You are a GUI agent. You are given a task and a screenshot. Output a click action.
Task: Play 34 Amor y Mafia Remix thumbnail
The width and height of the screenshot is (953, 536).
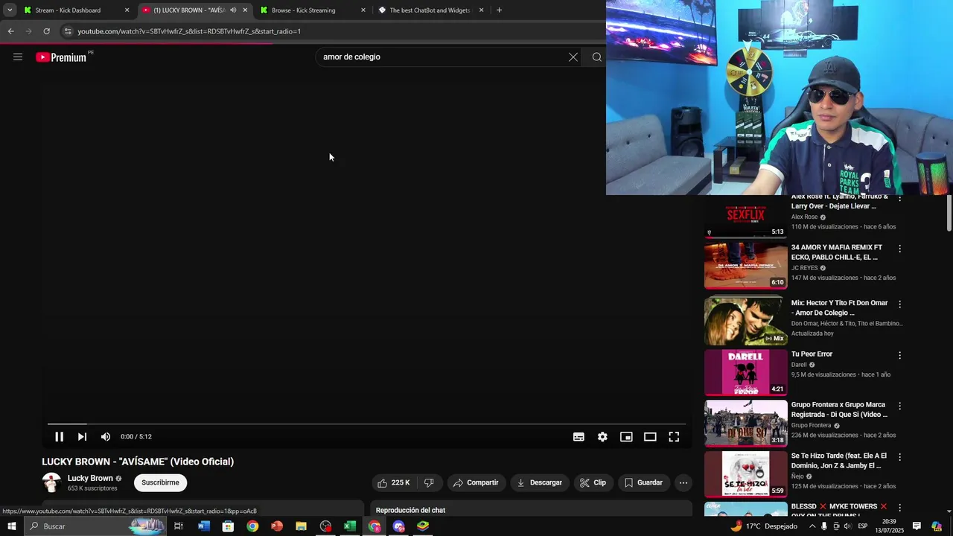[745, 266]
